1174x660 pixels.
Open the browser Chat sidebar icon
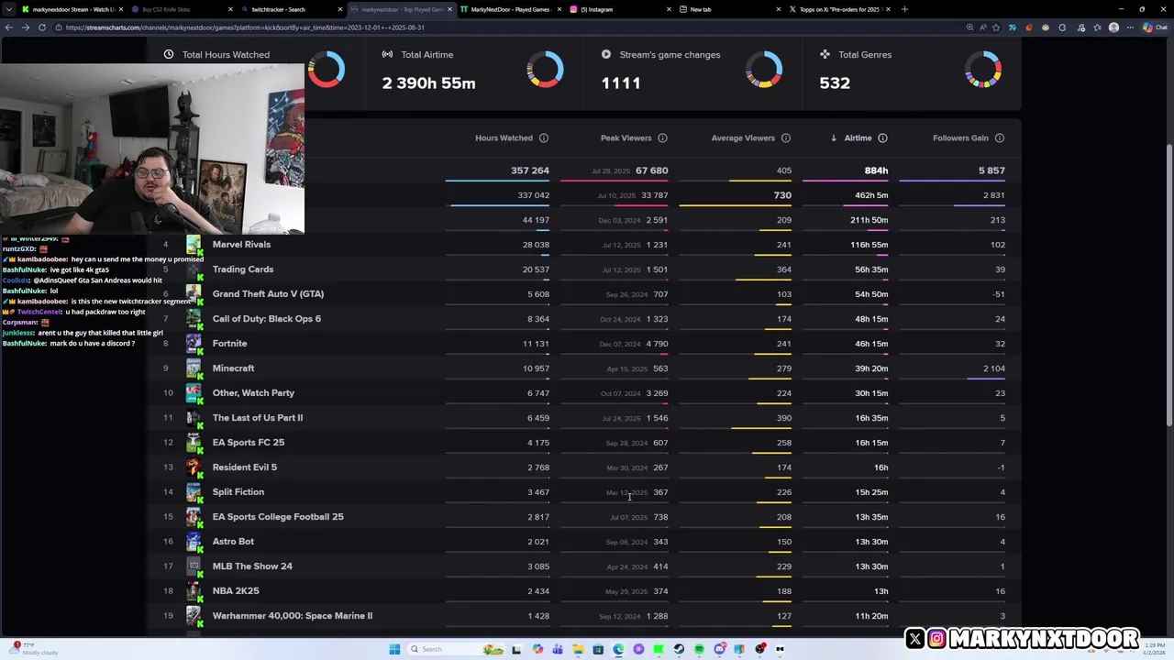tap(1154, 27)
